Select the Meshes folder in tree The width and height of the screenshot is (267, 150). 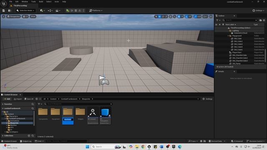tap(13, 125)
